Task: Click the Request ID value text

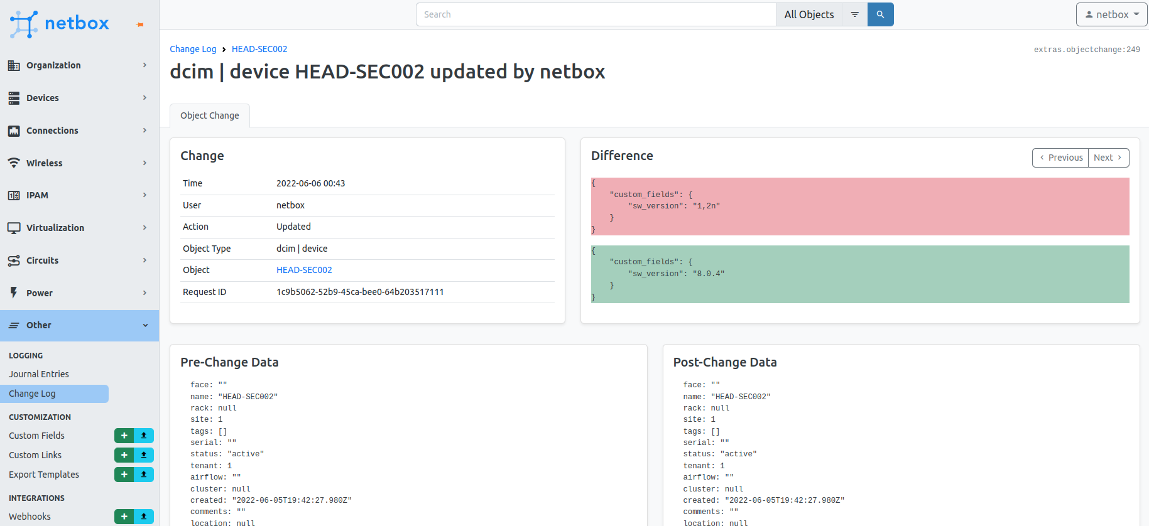Action: [x=360, y=292]
